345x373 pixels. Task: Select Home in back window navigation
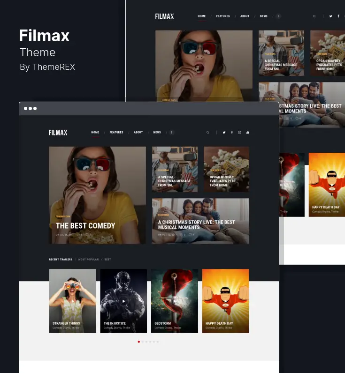coord(201,16)
